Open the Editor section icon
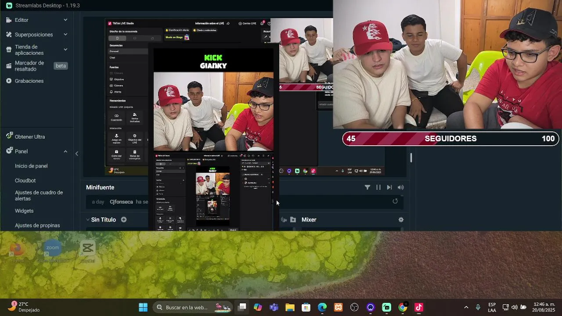562x316 pixels. [9, 20]
